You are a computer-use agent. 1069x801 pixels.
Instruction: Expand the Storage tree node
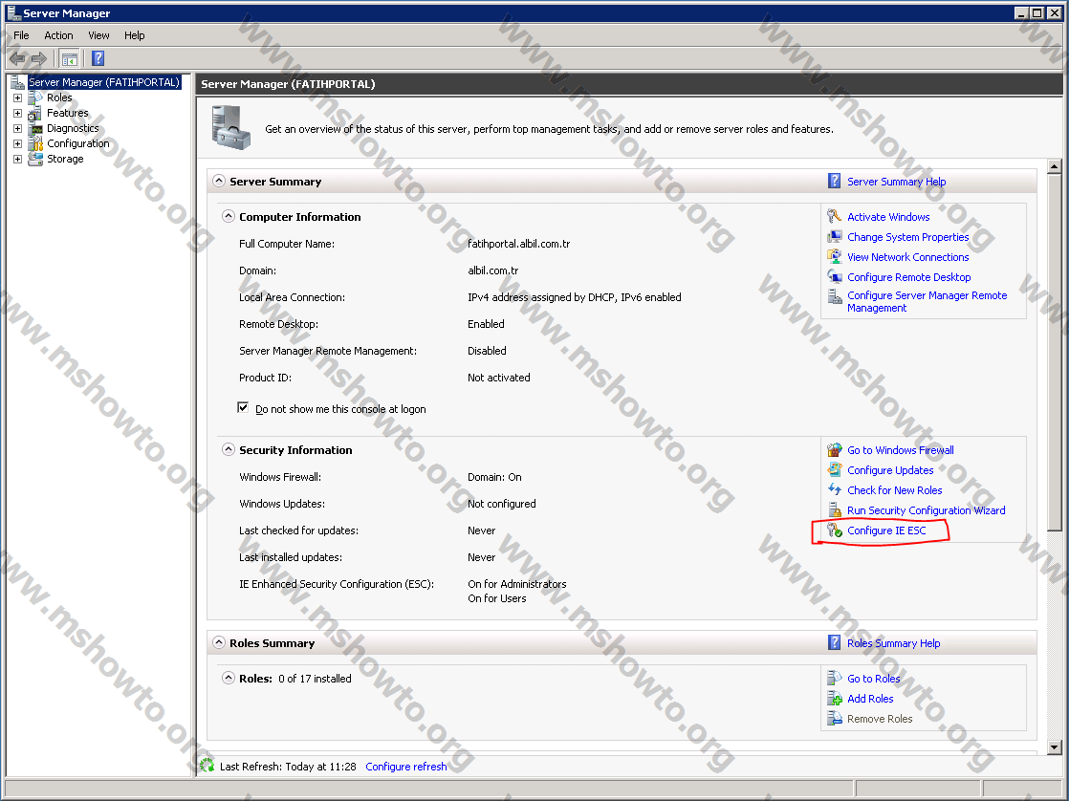coord(18,159)
